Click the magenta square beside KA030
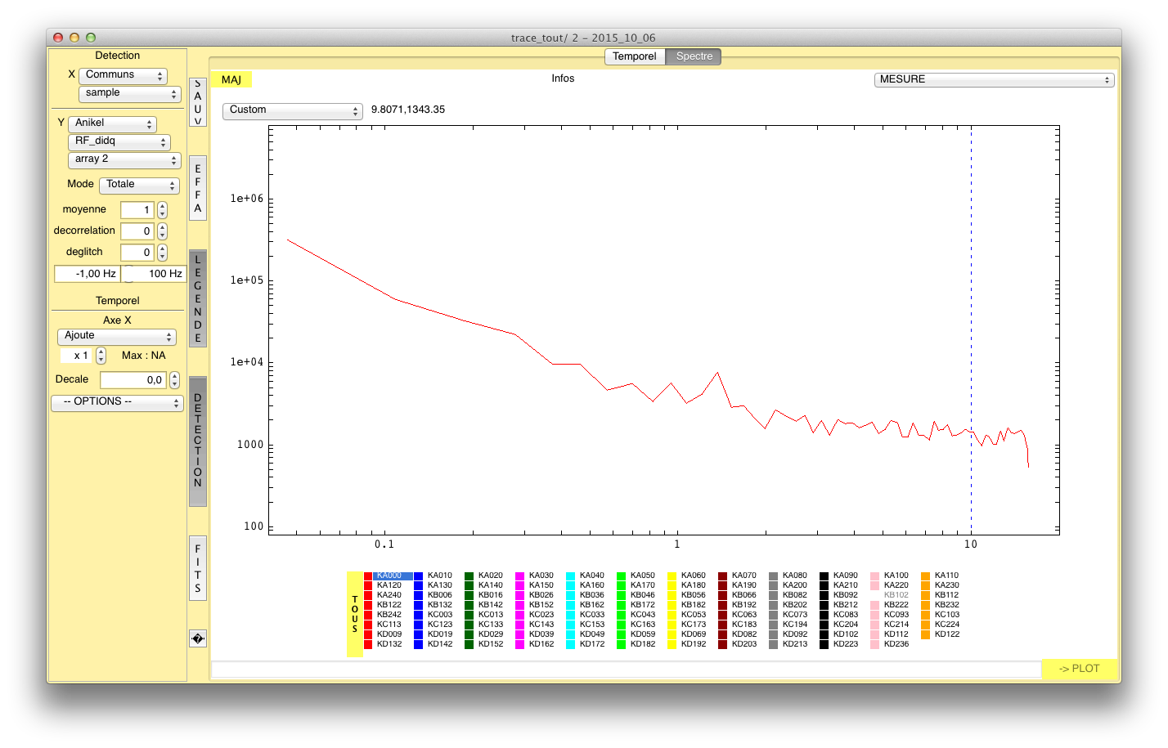 tap(520, 576)
